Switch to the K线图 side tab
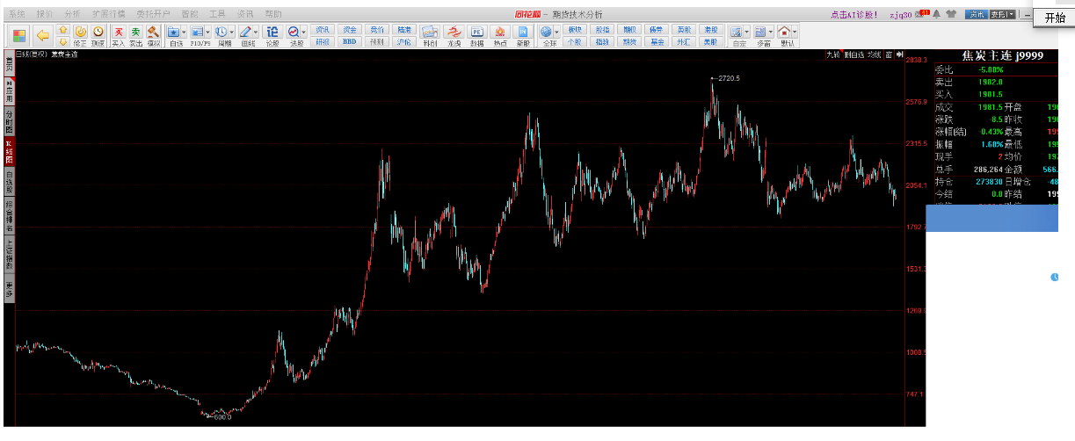The height and width of the screenshot is (441, 1075). [x=9, y=151]
